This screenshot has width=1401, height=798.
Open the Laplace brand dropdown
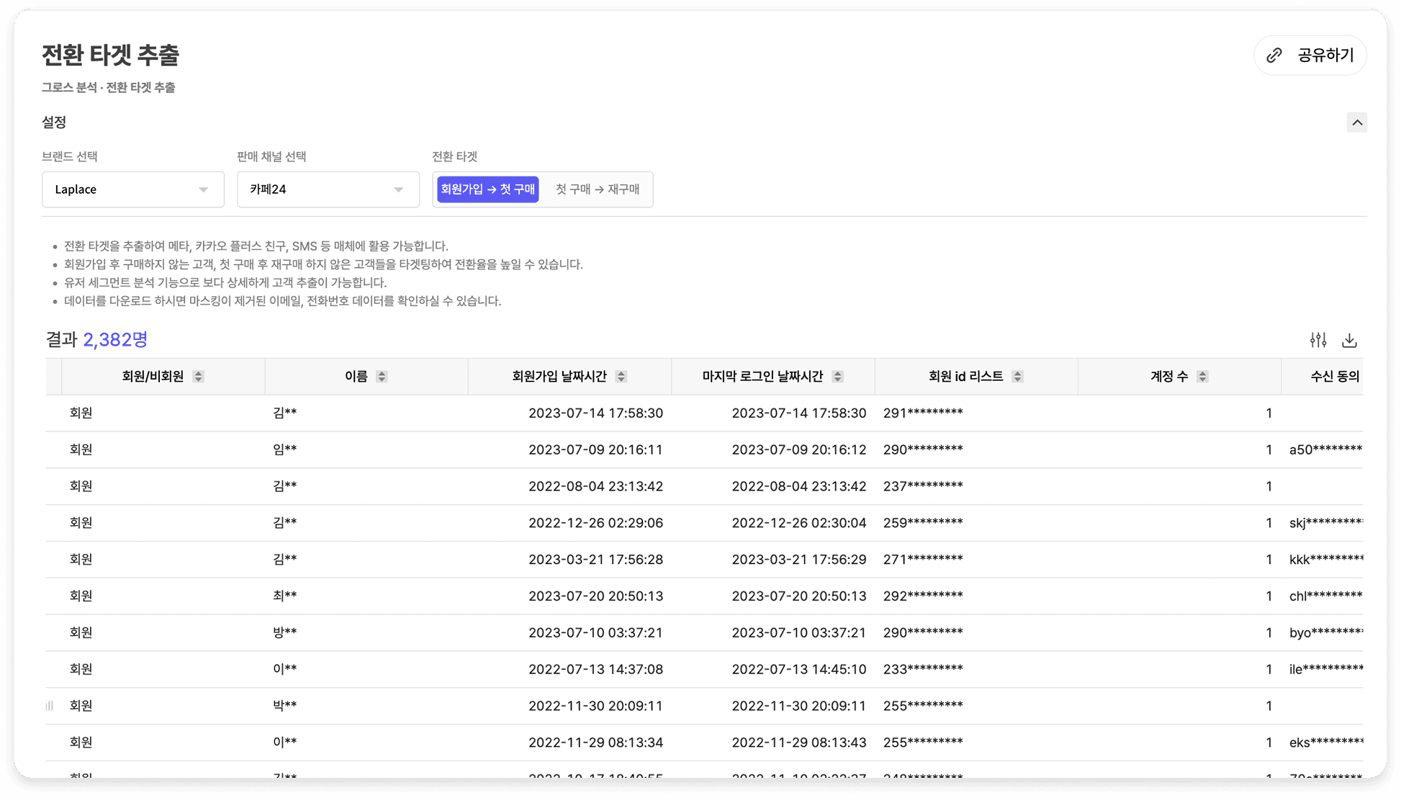tap(133, 189)
